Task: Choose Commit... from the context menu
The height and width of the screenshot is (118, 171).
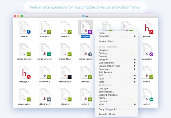Action: [104, 56]
